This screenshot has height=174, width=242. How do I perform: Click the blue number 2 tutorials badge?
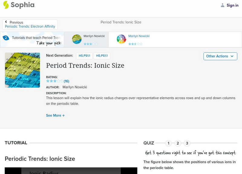coord(5,38)
